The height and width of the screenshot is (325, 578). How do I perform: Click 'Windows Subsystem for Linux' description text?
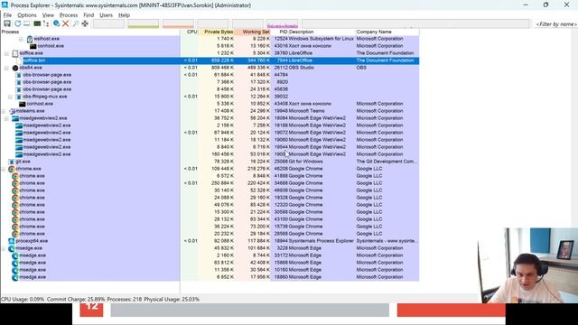(x=322, y=39)
